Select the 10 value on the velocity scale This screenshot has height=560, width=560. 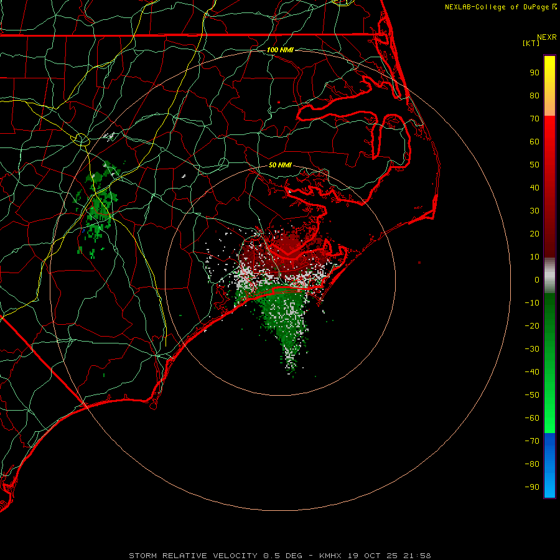[534, 257]
